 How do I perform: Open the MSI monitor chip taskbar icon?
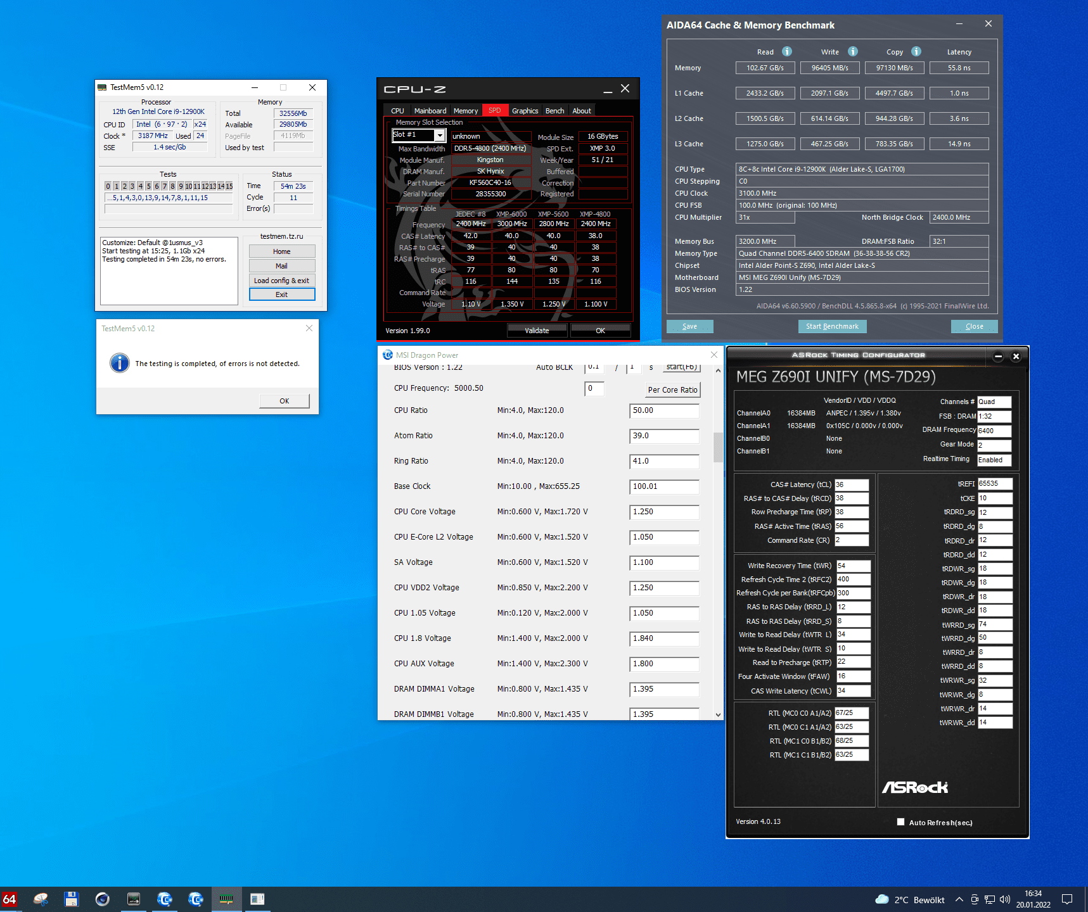coord(134,899)
